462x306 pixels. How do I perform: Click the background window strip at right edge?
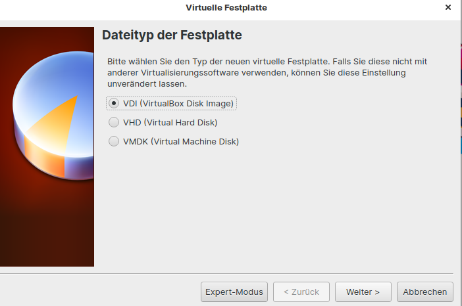coord(459,131)
